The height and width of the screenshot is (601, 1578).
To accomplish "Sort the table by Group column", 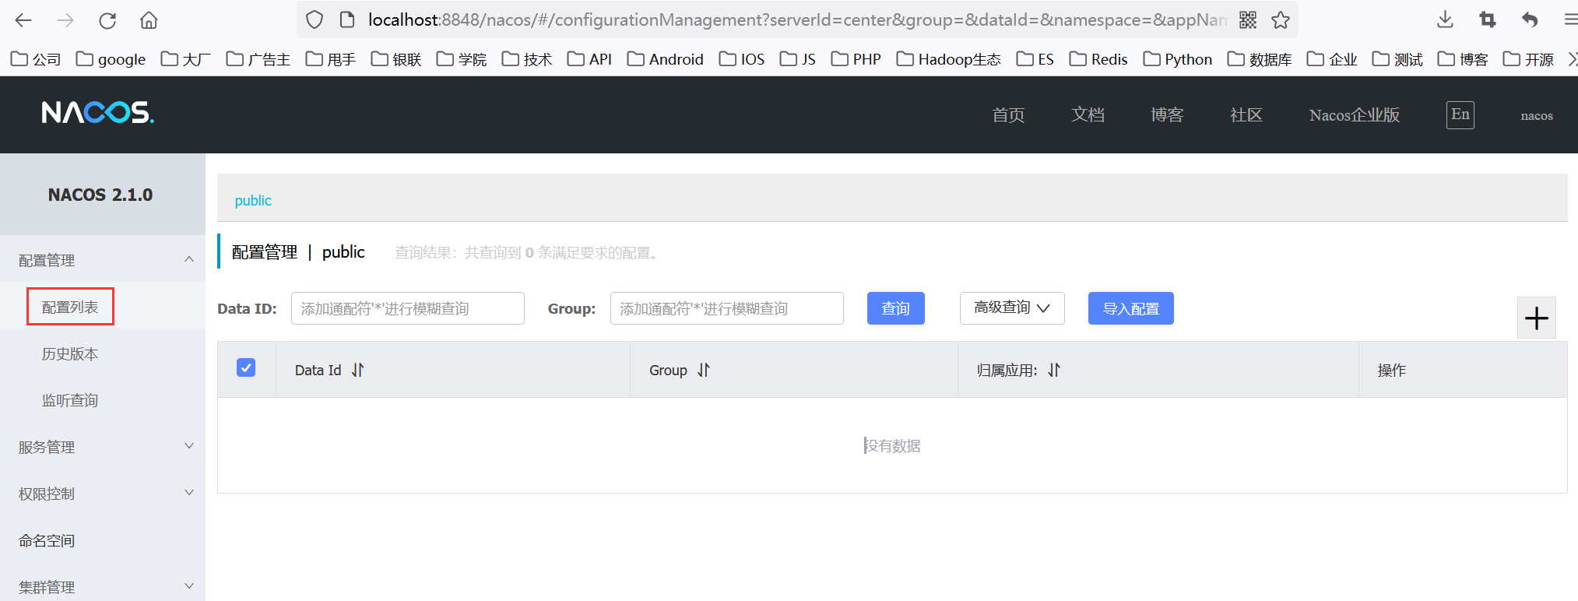I will click(704, 370).
